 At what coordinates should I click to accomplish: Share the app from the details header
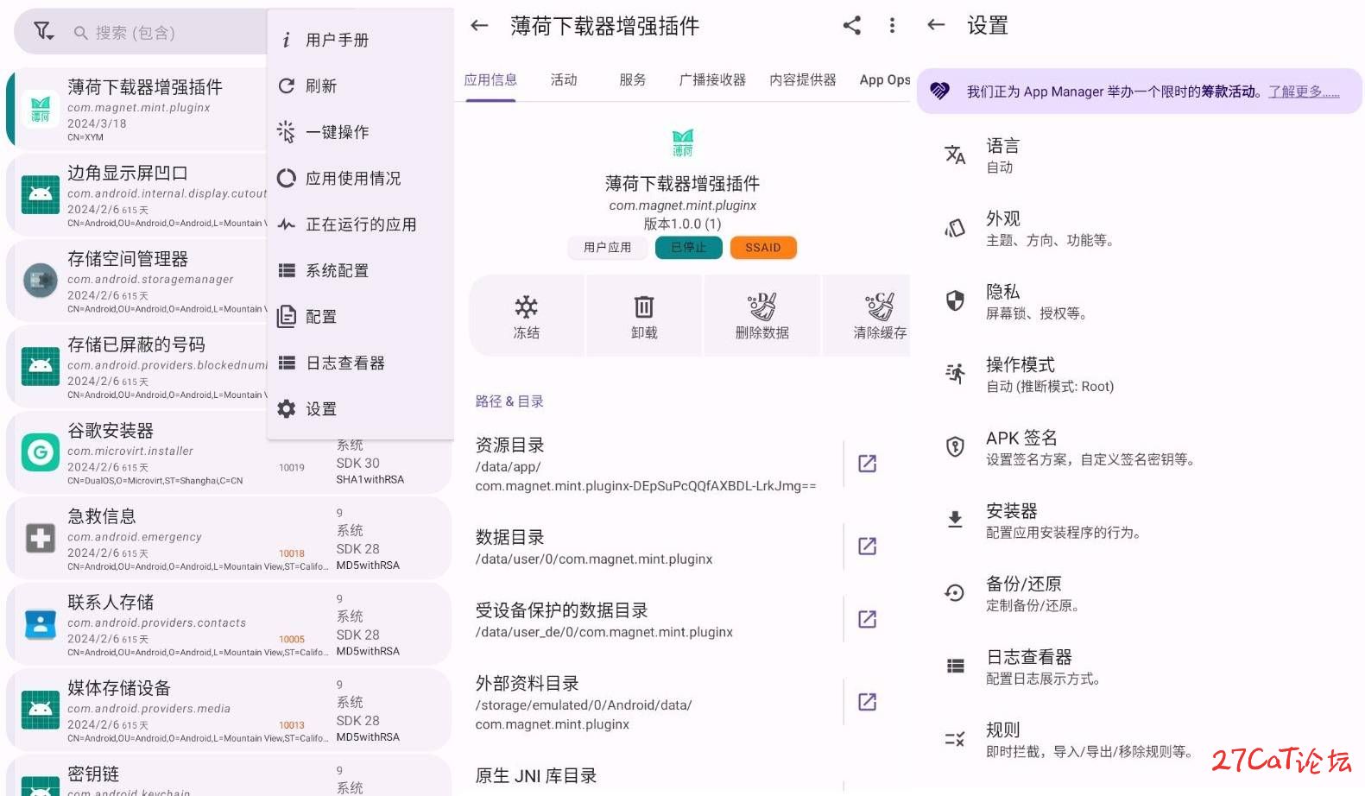click(852, 26)
